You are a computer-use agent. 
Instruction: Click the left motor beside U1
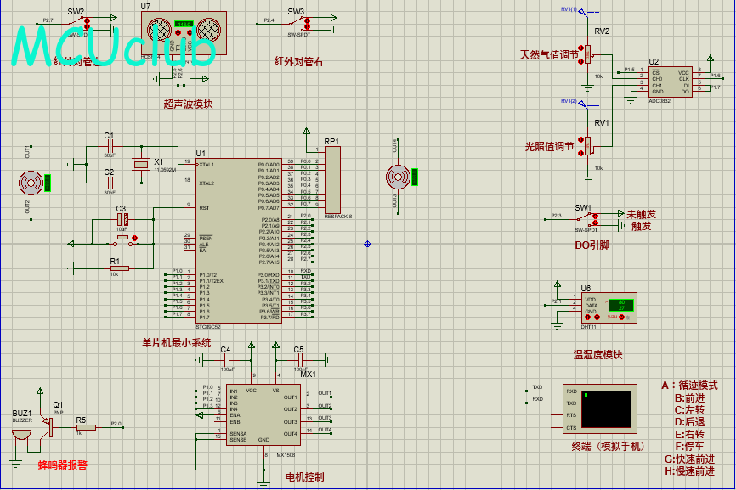31,181
